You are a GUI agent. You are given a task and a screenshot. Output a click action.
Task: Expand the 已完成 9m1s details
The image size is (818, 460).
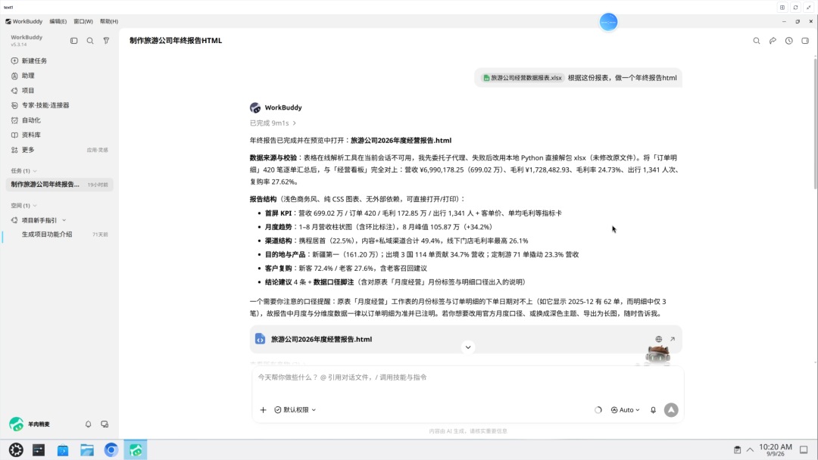[x=273, y=123]
